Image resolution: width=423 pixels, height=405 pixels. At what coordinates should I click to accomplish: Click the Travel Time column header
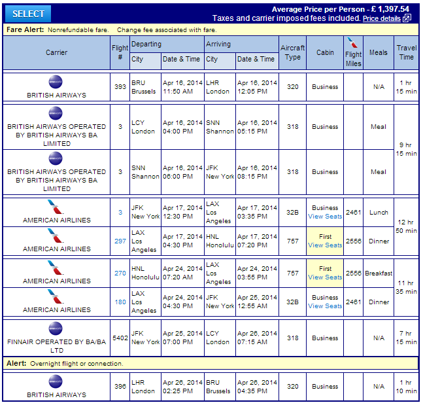407,52
